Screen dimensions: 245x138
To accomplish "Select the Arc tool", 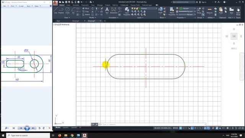I will point(73,11).
